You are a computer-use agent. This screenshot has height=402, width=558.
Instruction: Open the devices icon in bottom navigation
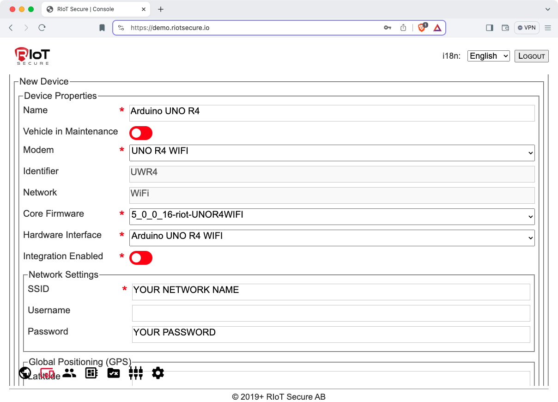(47, 373)
